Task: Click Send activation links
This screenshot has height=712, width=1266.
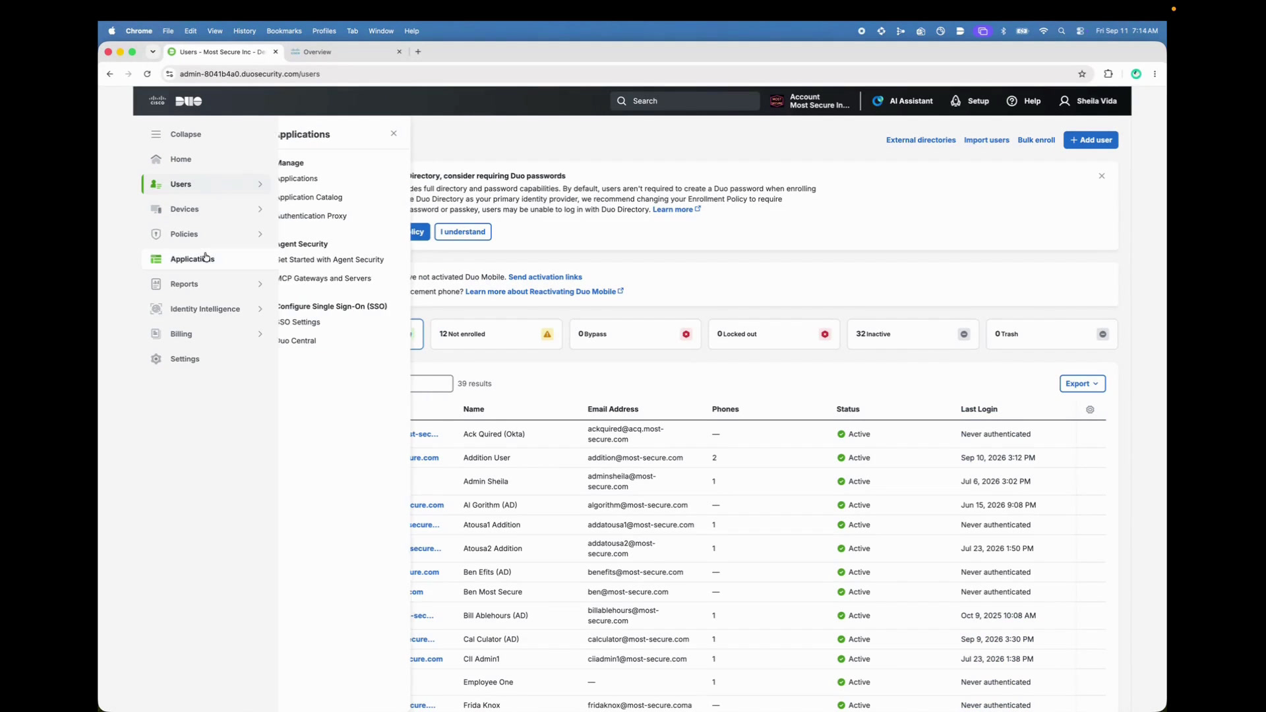Action: tap(545, 278)
